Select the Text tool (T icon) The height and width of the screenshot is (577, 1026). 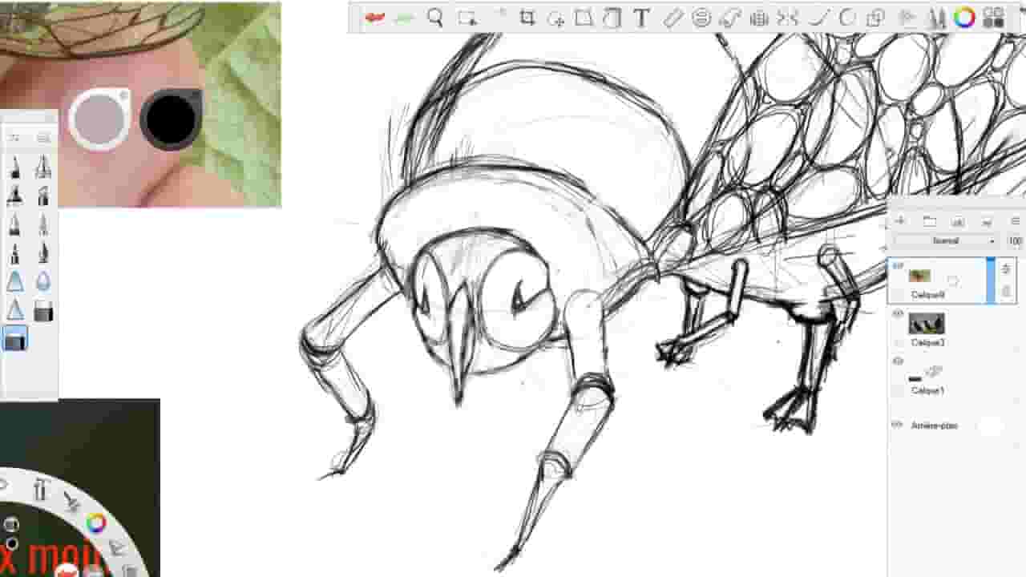641,18
